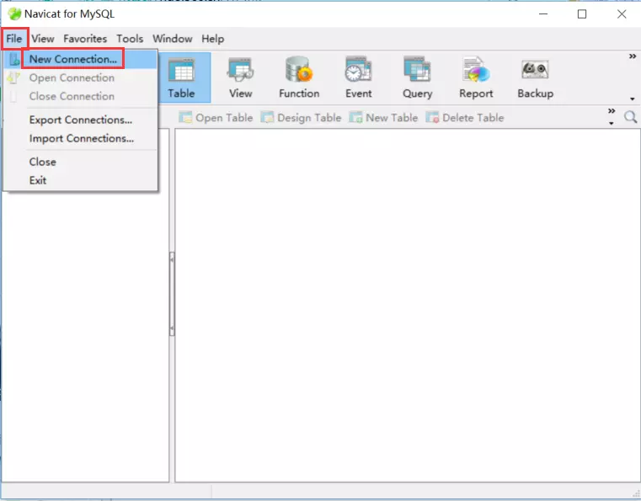Viewport: 641px width, 501px height.
Task: Choose Export Connections... menu item
Action: click(x=81, y=120)
